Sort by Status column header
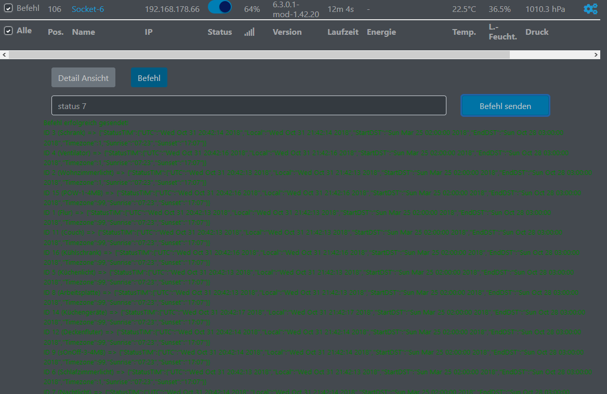Viewport: 607px width, 394px height. [x=219, y=32]
